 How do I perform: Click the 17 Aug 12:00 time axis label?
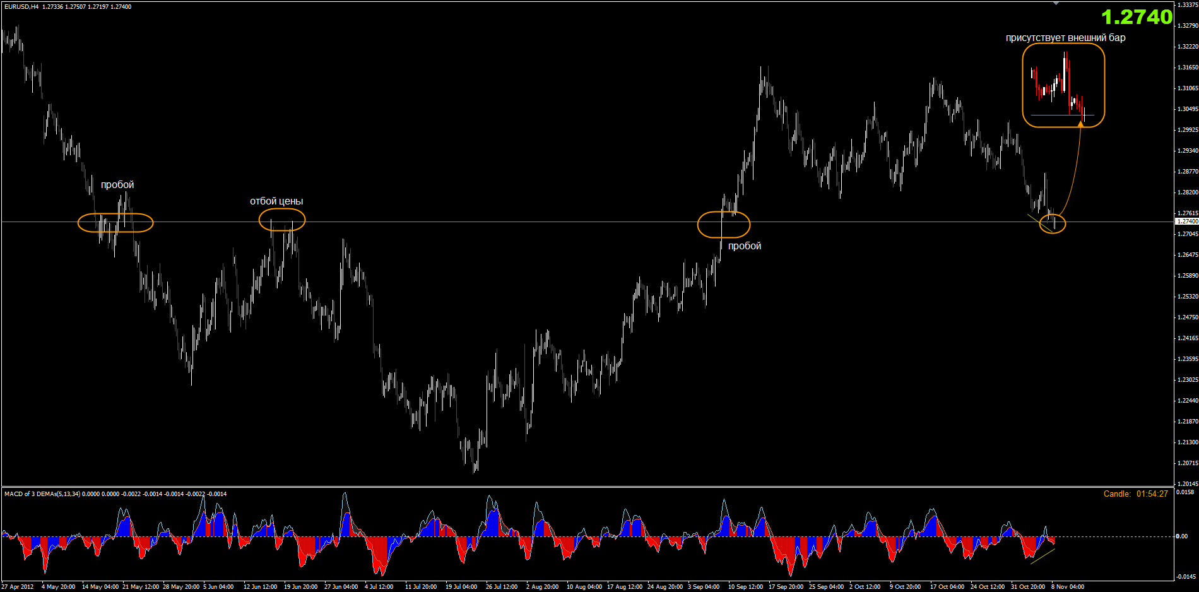tap(625, 587)
